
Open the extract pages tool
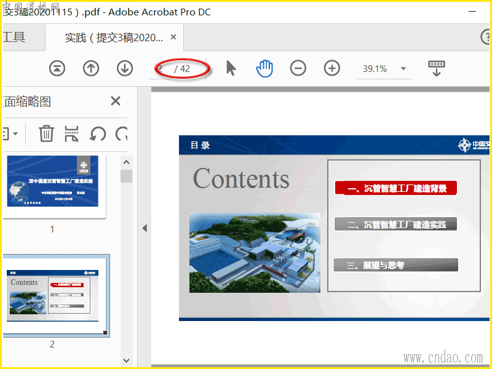click(71, 133)
